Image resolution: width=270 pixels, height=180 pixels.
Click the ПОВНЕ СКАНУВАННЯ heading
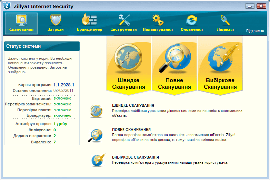[131, 130]
